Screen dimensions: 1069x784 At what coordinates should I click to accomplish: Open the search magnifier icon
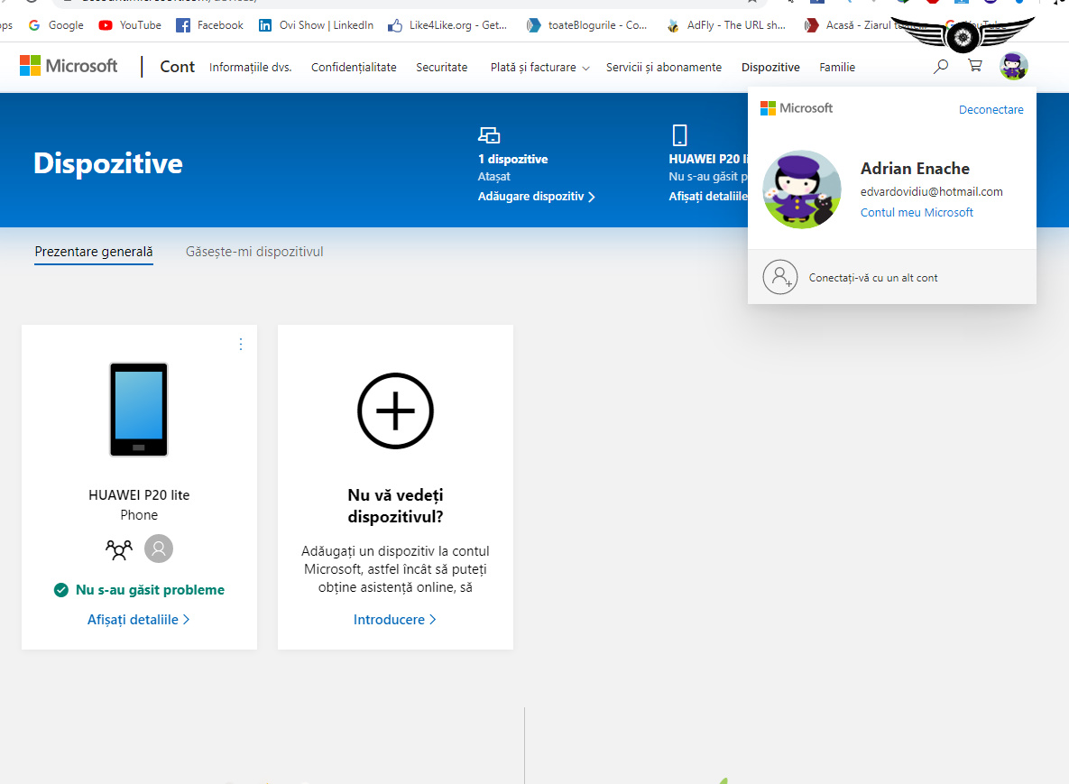click(941, 66)
